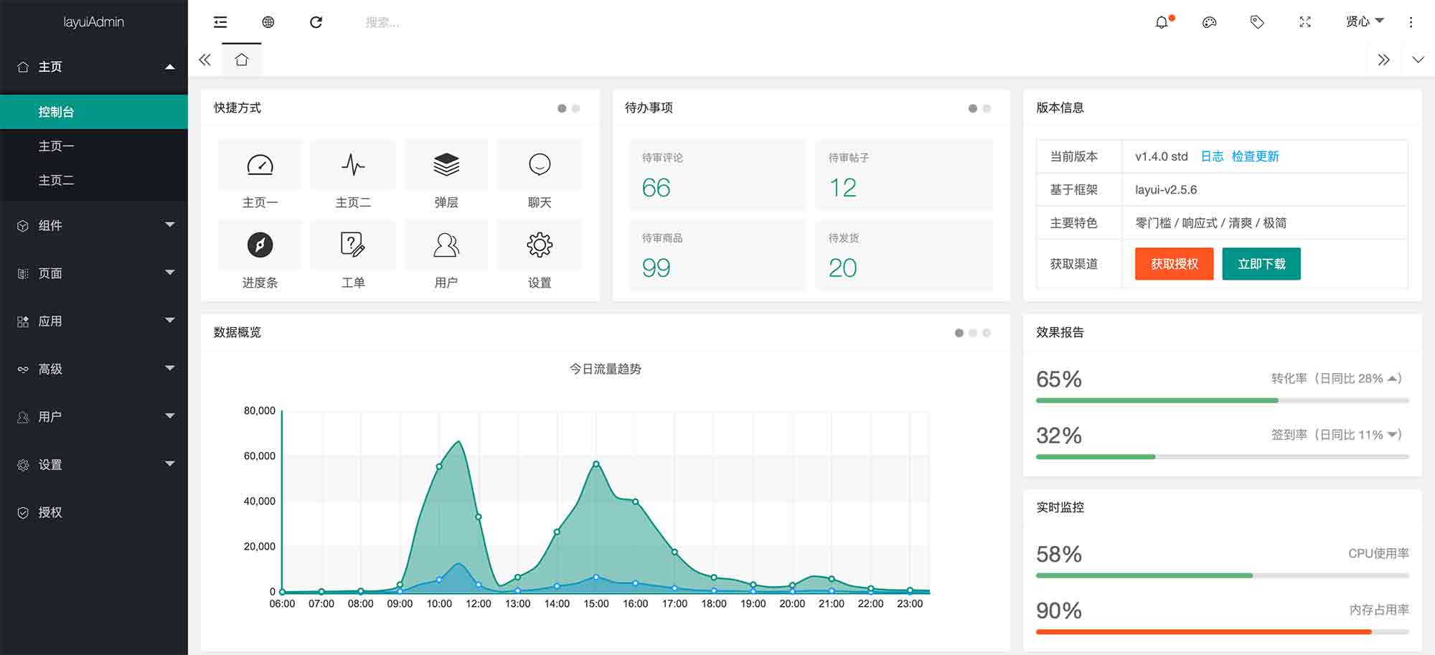Expand the 高级 sidebar menu
The height and width of the screenshot is (655, 1435).
94,369
